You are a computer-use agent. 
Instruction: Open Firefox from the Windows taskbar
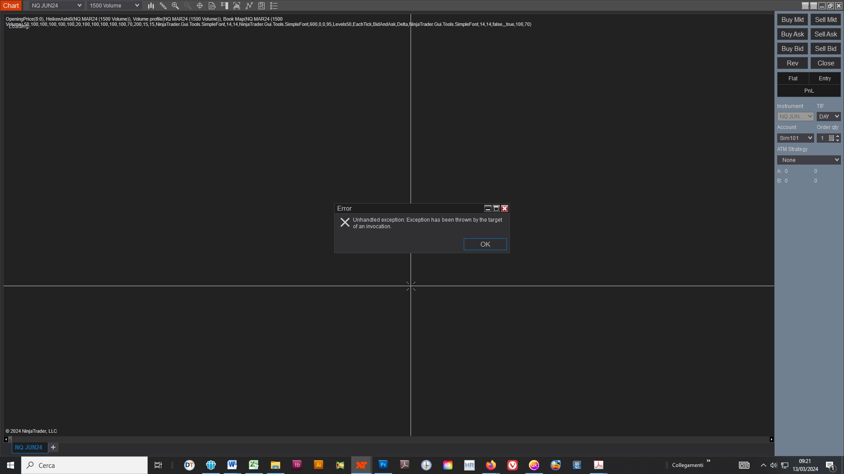491,465
